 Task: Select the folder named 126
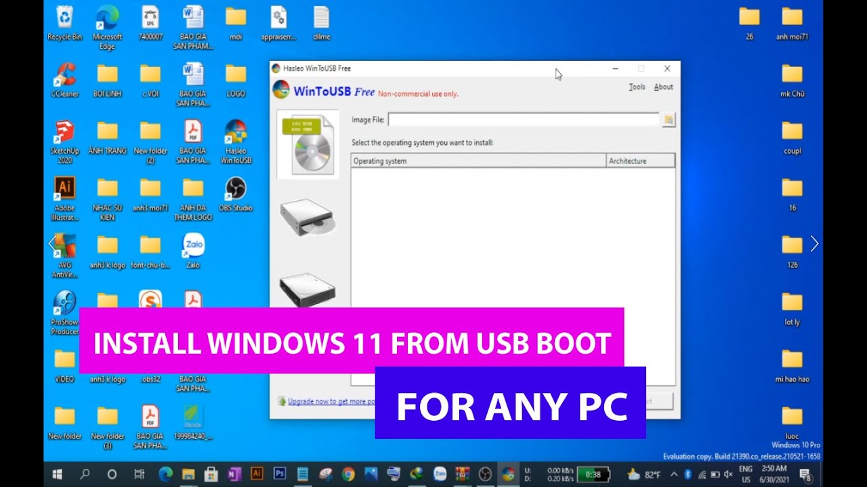(792, 251)
